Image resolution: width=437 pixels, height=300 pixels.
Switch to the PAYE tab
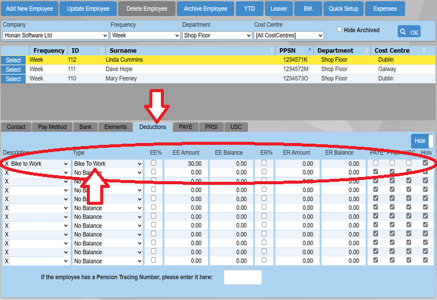[185, 127]
